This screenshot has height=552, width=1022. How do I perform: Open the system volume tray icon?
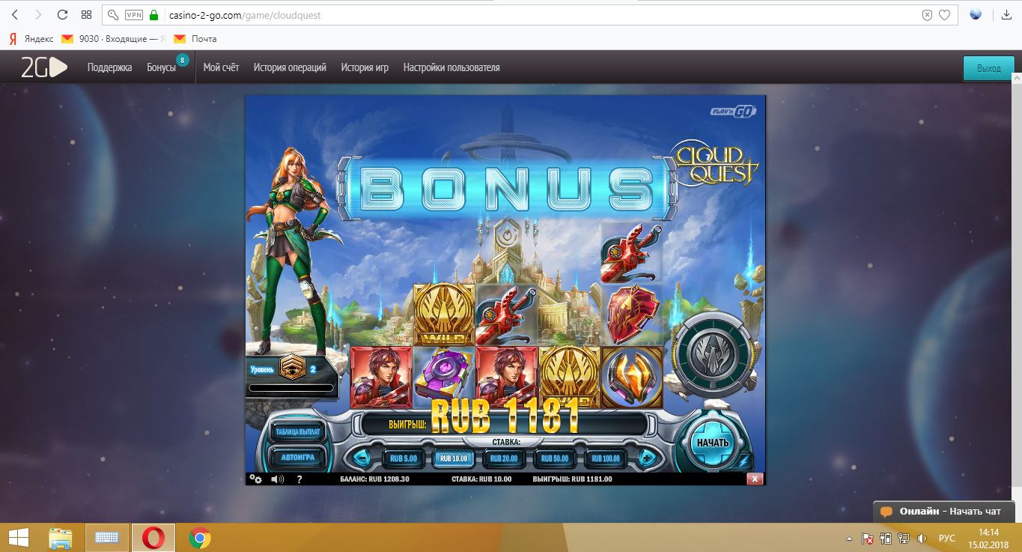pos(922,539)
